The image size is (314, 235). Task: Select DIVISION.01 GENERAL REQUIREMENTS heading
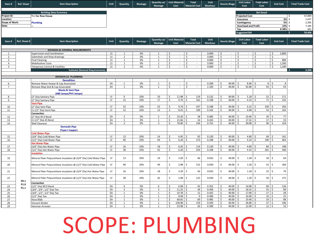[69, 50]
